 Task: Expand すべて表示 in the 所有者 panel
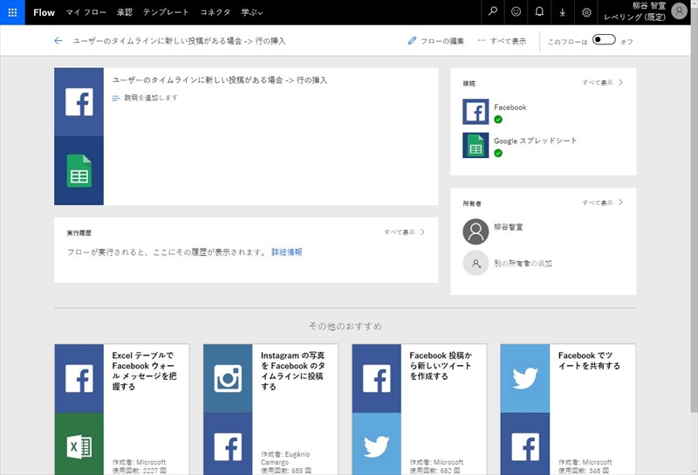[x=603, y=203]
